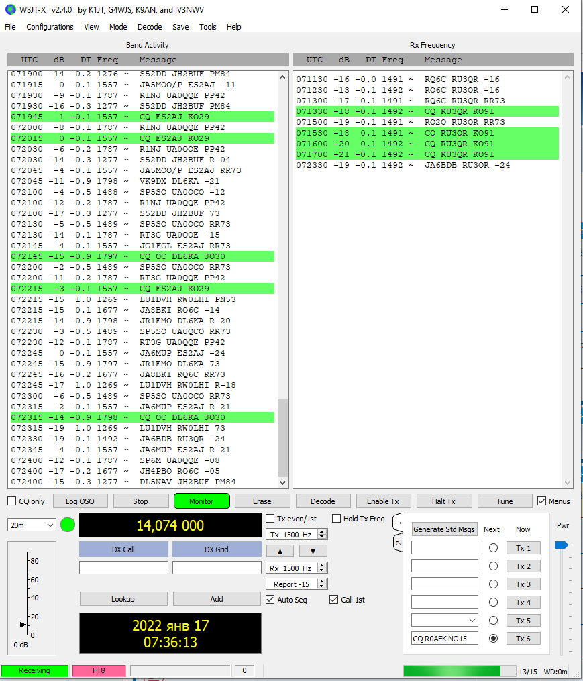The height and width of the screenshot is (681, 583).
Task: Click the WSJT-X globe app icon
Action: 10,9
